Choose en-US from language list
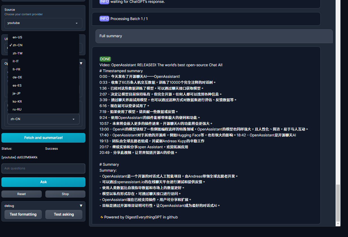 43,37
